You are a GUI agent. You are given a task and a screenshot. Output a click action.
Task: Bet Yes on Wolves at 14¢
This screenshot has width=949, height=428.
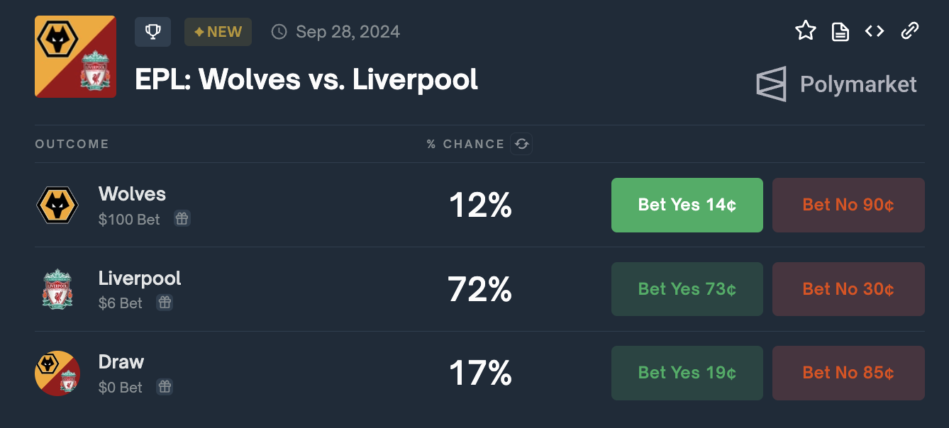(687, 205)
